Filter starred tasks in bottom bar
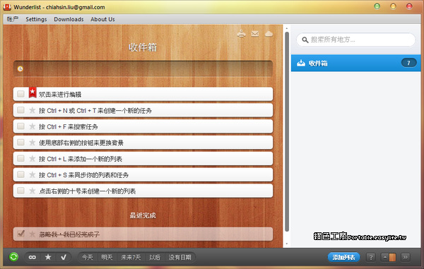 point(48,257)
